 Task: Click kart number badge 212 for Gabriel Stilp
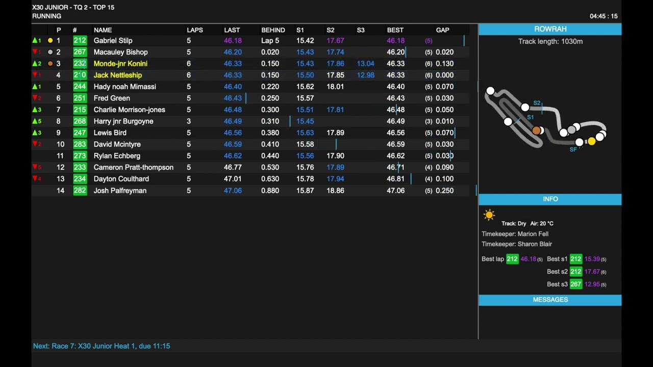pyautogui.click(x=80, y=41)
